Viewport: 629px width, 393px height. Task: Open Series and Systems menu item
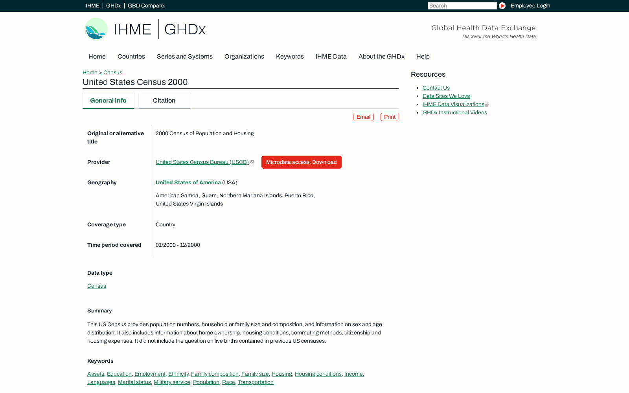pyautogui.click(x=185, y=57)
